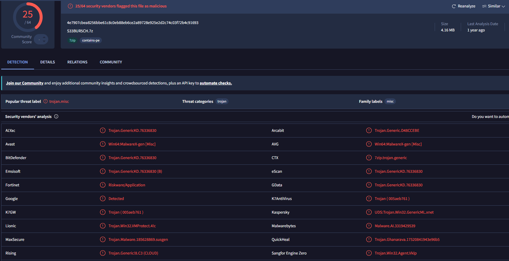Click alert icon in BitDefender row

pos(103,158)
